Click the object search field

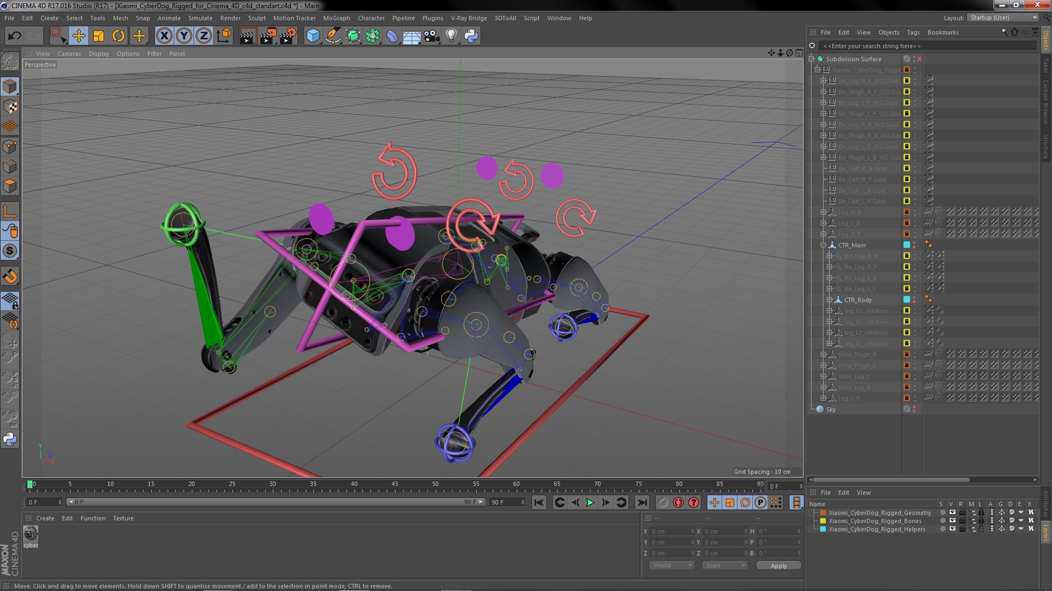[928, 46]
